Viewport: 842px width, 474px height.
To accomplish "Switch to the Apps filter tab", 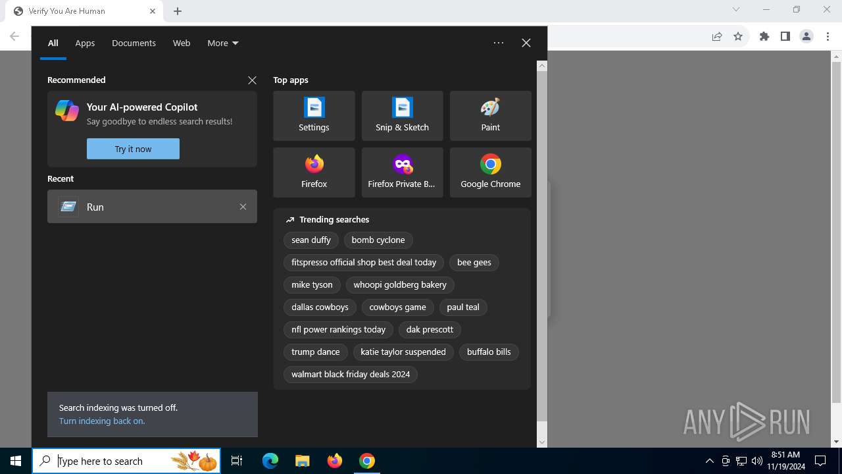I will tap(85, 43).
